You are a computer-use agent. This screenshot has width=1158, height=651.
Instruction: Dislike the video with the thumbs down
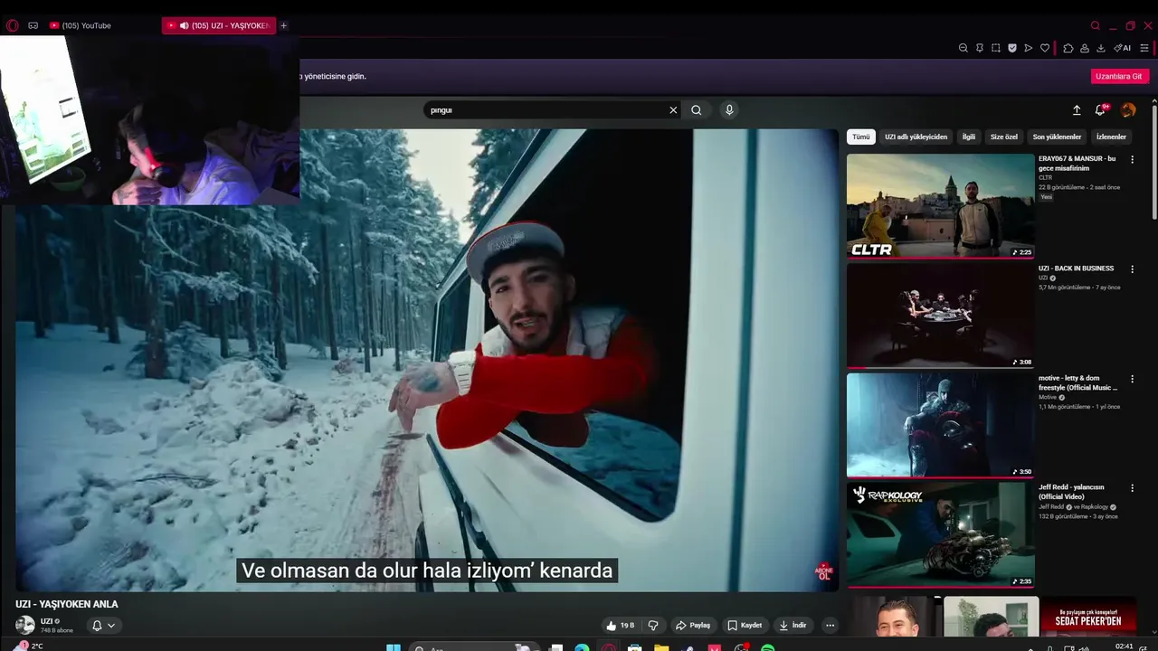(x=653, y=626)
